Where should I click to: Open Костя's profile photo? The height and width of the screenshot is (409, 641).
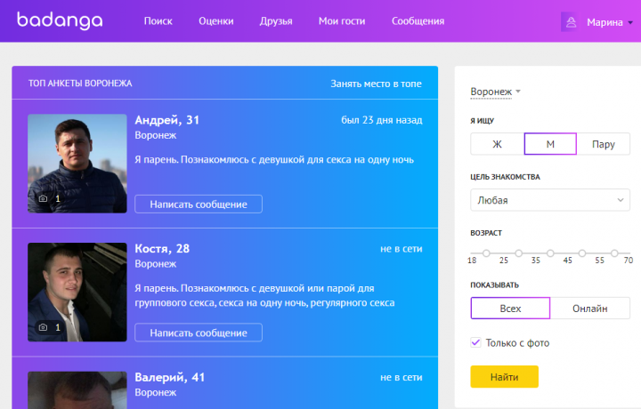pyautogui.click(x=77, y=292)
